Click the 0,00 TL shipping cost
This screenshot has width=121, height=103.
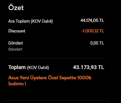point(97,43)
